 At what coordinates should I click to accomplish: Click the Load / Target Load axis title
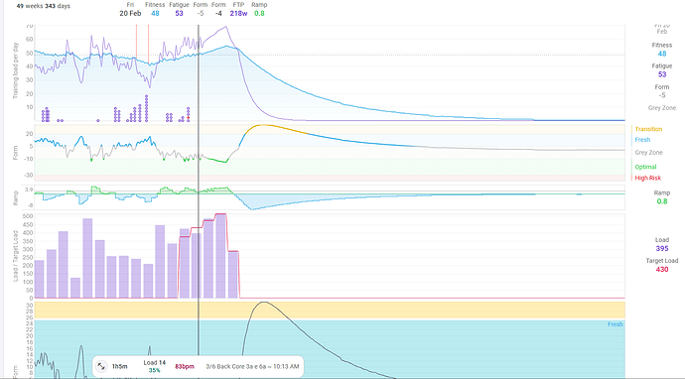(16, 256)
